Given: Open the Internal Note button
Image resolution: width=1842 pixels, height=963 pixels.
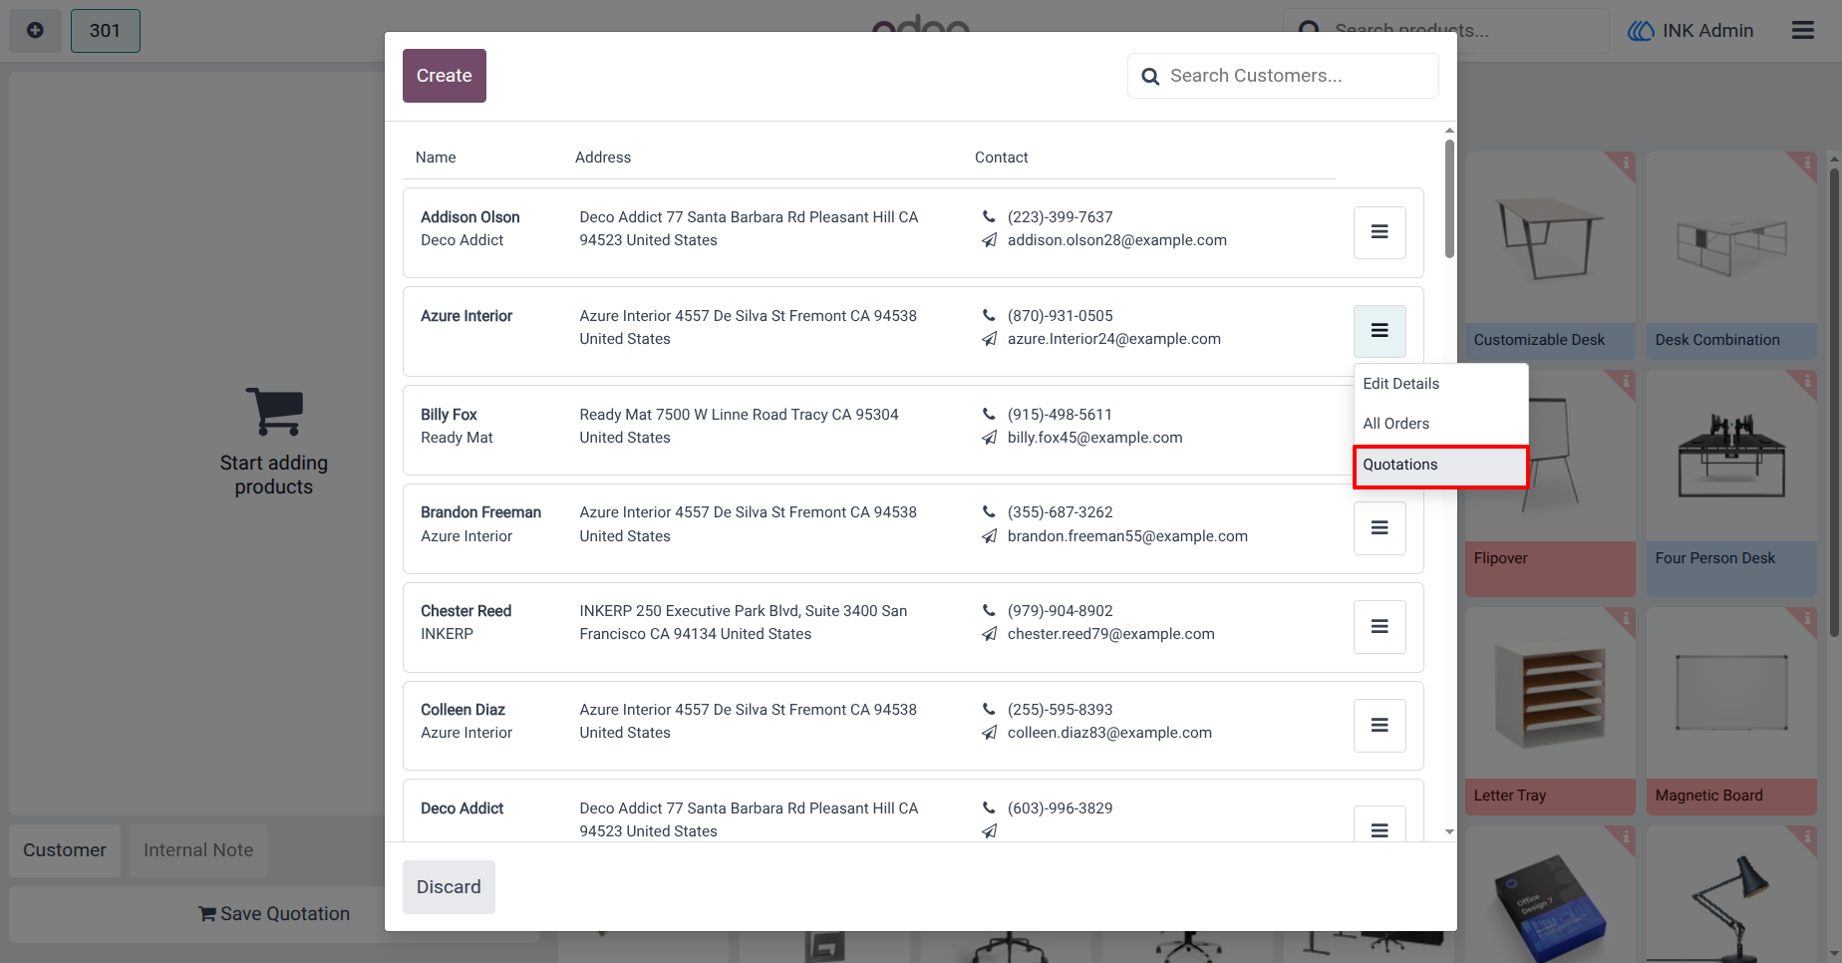Looking at the screenshot, I should 198,850.
